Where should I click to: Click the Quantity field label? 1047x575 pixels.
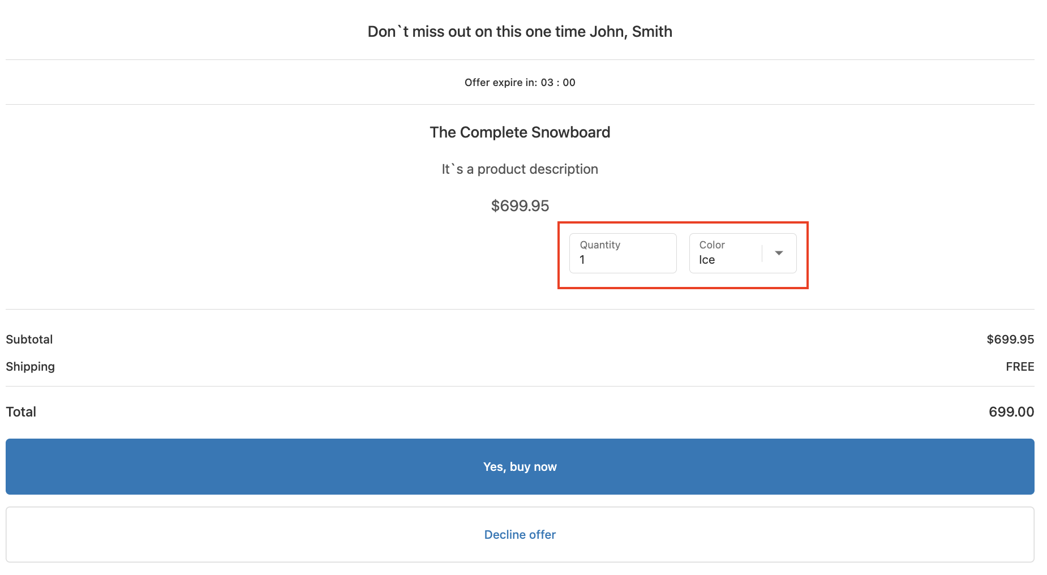pos(600,245)
